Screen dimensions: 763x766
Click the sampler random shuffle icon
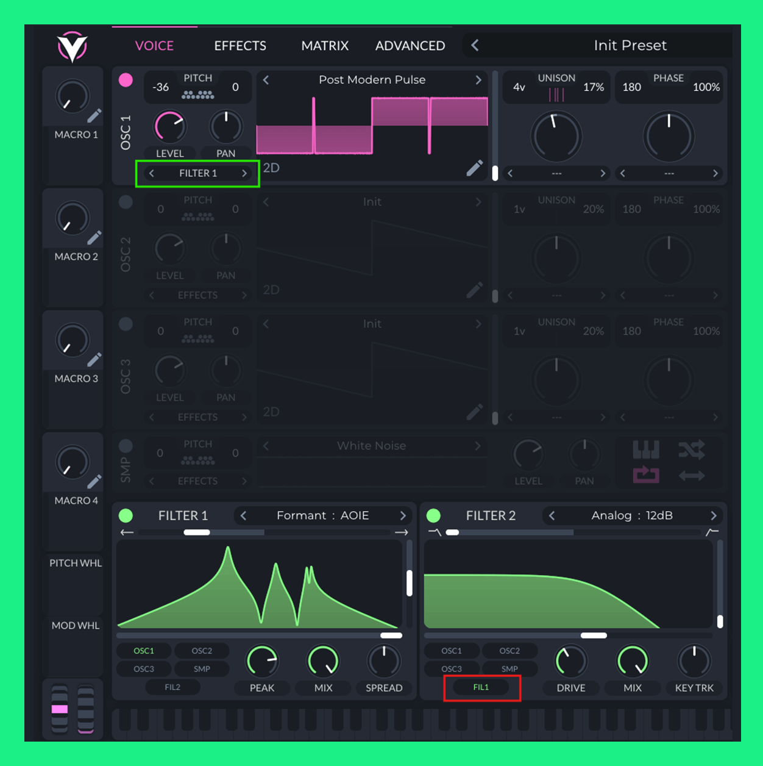coord(692,450)
